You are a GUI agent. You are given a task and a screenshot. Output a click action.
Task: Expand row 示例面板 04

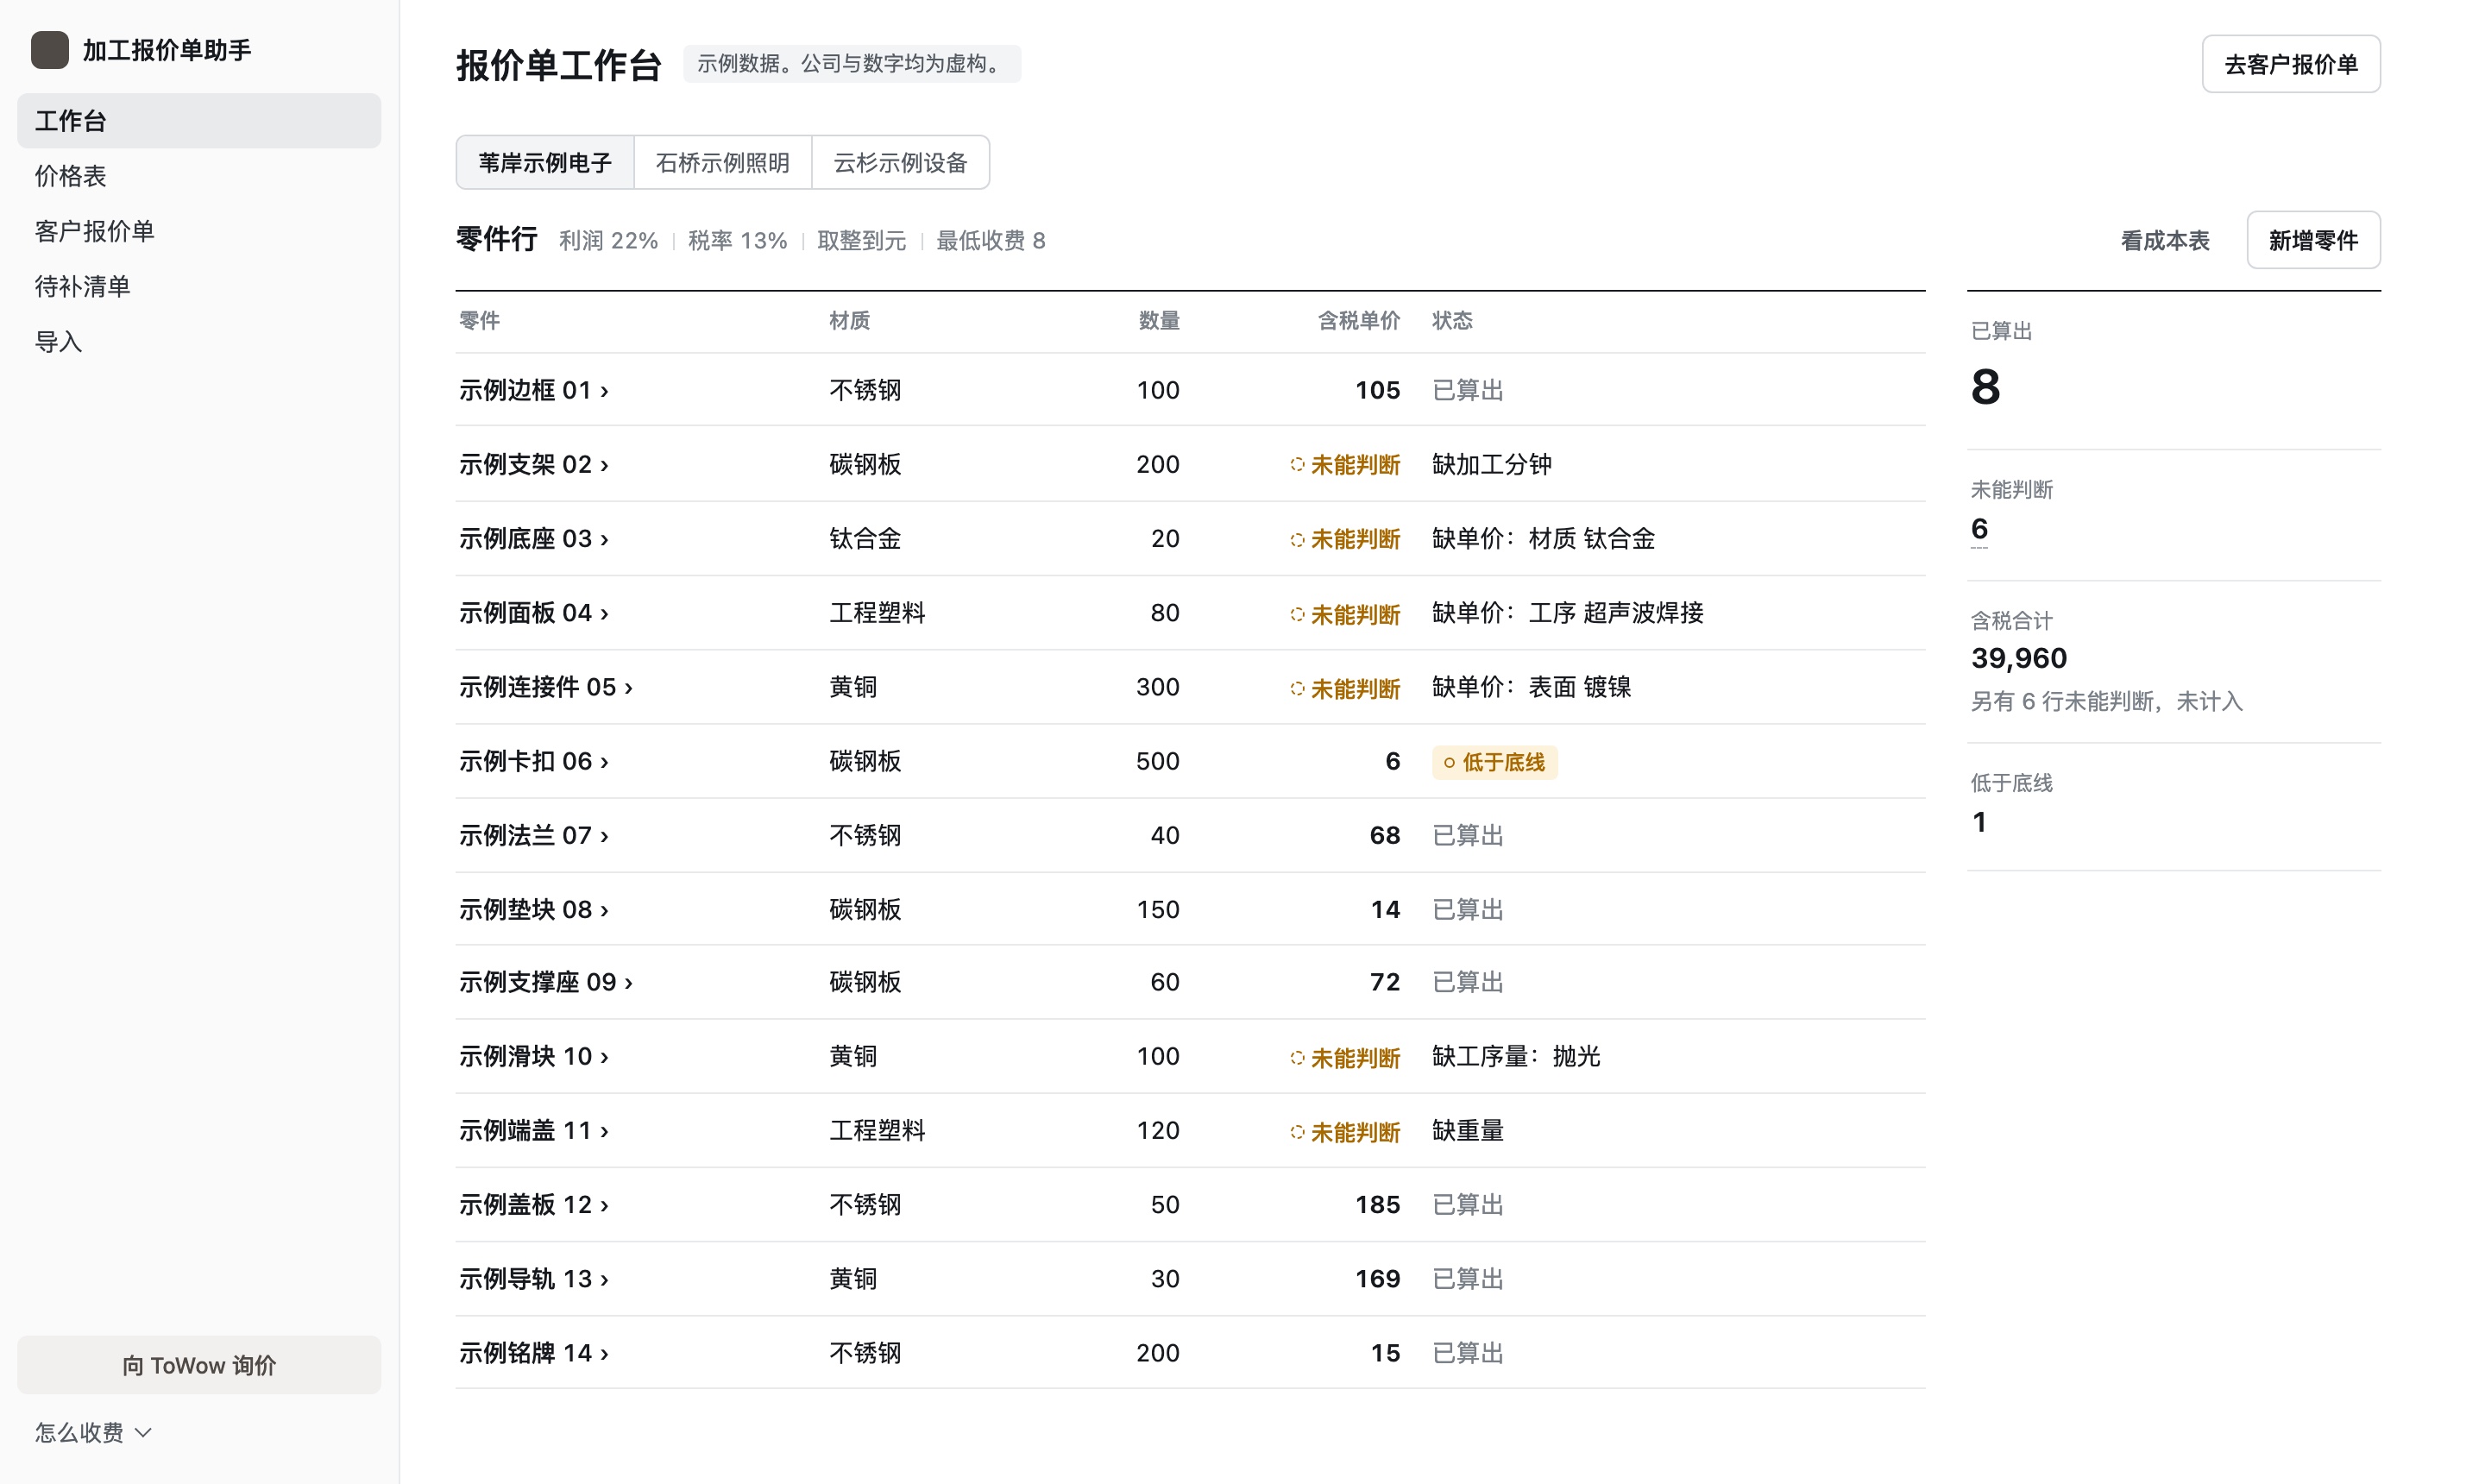click(534, 612)
